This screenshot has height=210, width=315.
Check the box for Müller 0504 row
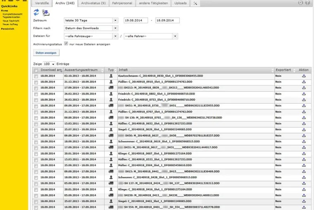point(36,166)
